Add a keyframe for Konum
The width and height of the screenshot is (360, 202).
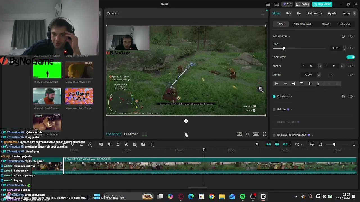click(351, 66)
